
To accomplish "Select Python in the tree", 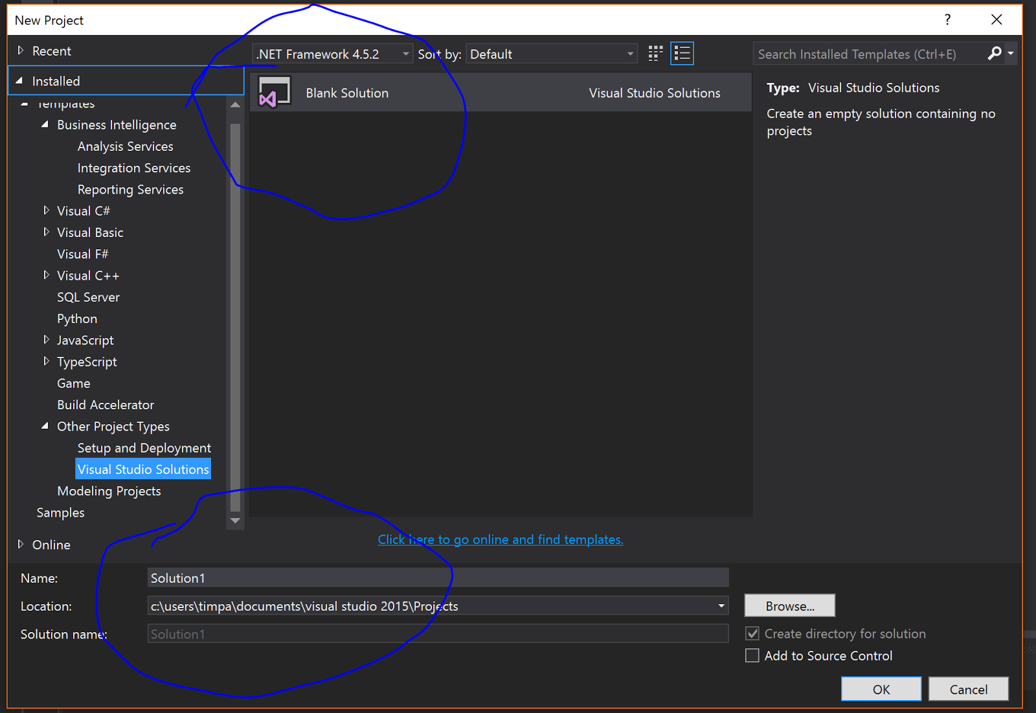I will 77,319.
